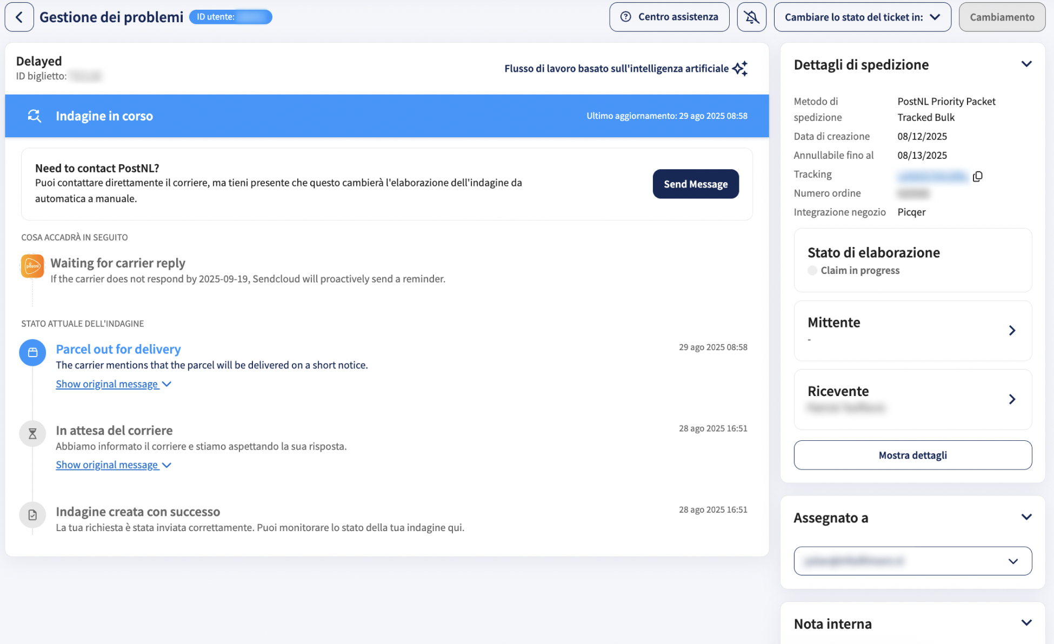Click the Cambiamento button
This screenshot has width=1054, height=644.
1002,17
